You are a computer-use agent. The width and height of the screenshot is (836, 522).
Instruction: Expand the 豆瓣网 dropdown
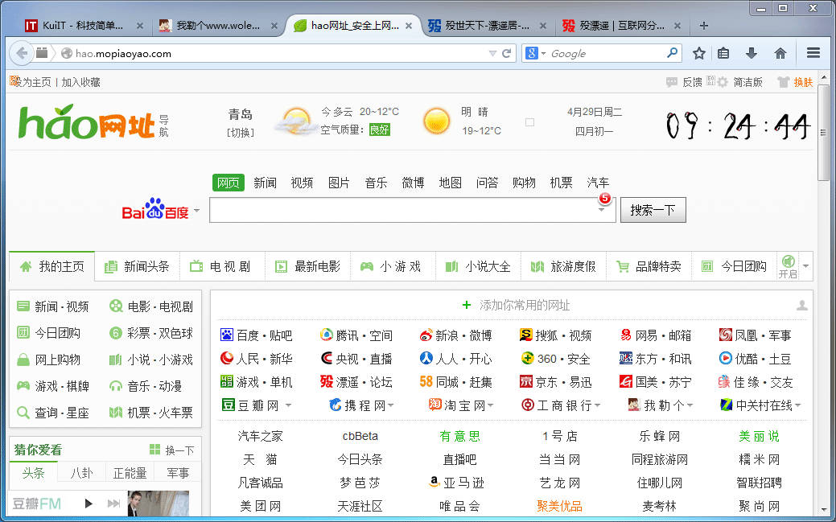pos(288,405)
